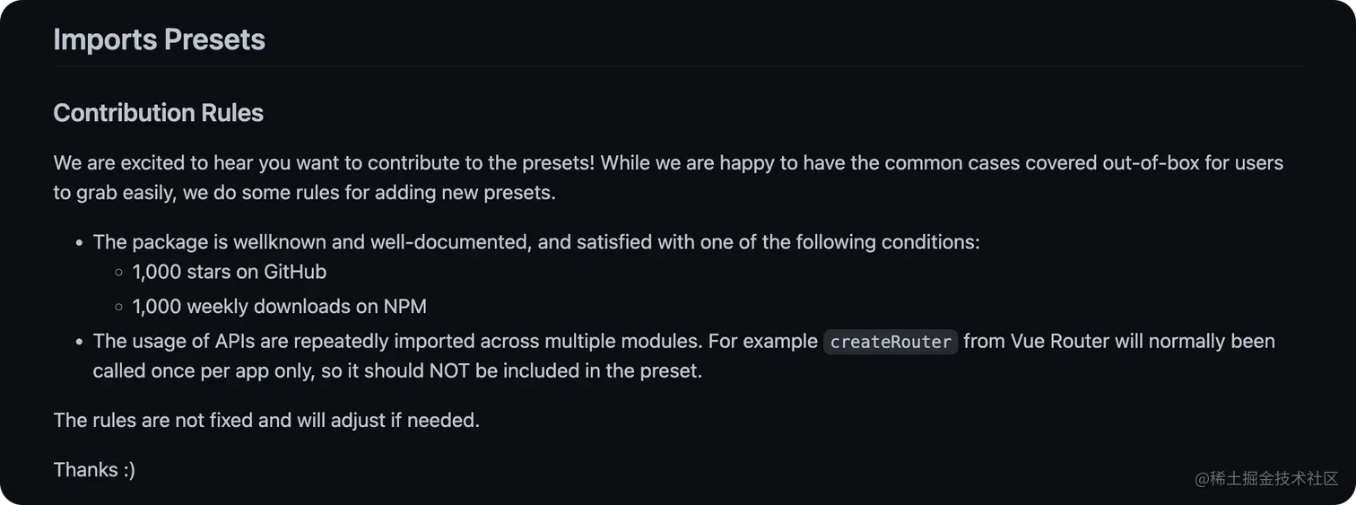This screenshot has width=1356, height=505.
Task: Click the solid bullet before 'The usage of APIs'
Action: (80, 342)
